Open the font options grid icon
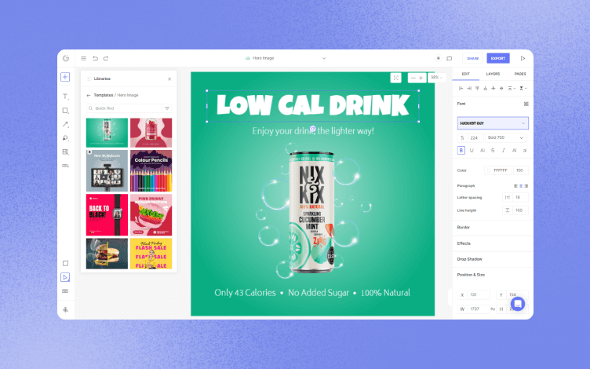This screenshot has height=369, width=590. [526, 104]
